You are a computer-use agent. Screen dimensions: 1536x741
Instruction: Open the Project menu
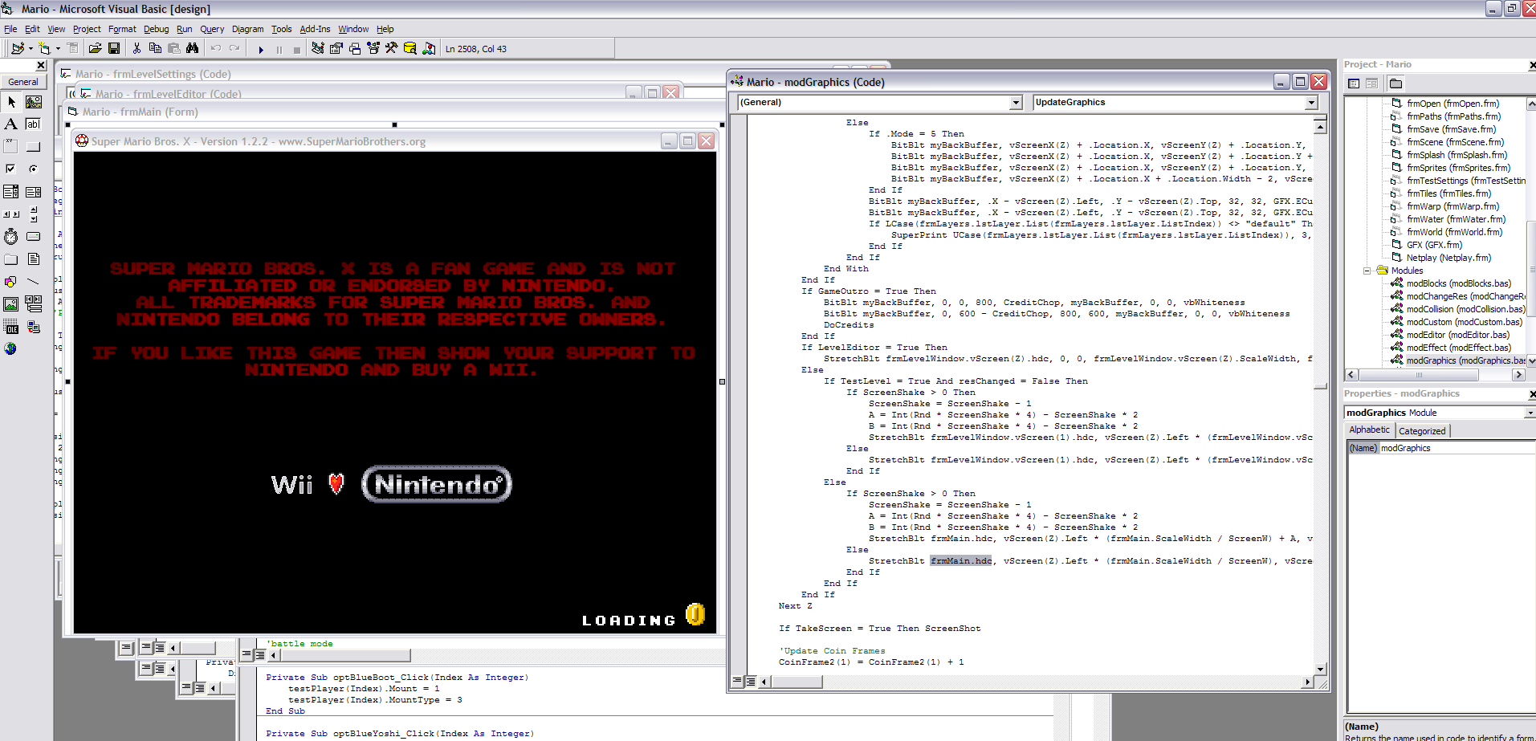click(x=87, y=29)
